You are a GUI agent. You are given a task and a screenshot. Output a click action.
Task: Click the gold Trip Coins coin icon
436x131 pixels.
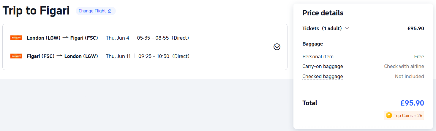[388, 115]
